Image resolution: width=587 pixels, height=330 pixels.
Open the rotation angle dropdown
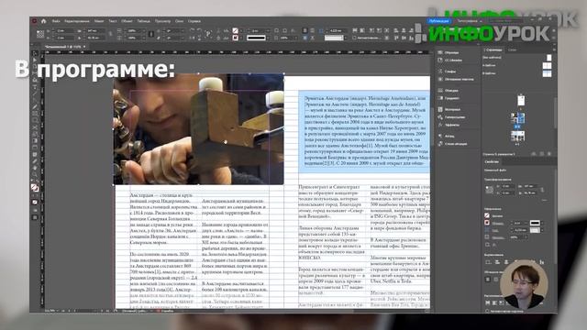(183, 30)
